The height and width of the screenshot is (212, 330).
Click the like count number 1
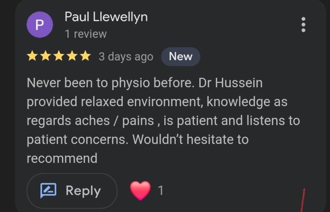click(161, 191)
